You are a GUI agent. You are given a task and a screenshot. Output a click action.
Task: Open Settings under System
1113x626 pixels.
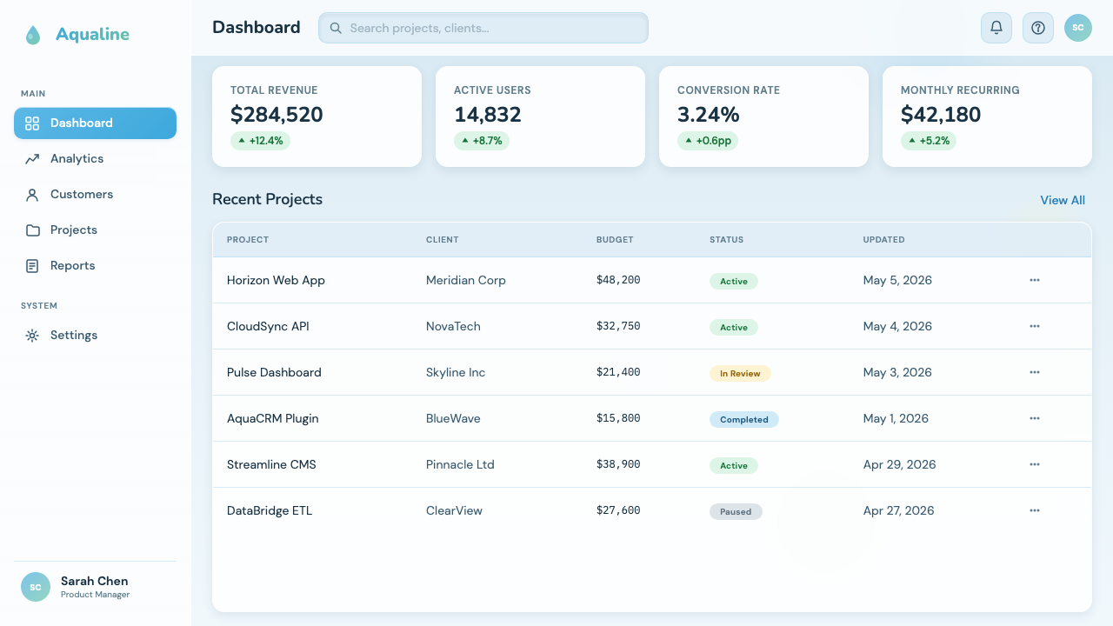(95, 336)
